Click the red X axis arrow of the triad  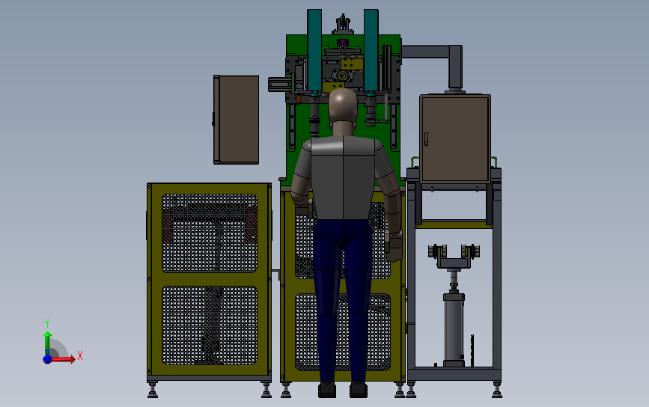click(x=64, y=359)
